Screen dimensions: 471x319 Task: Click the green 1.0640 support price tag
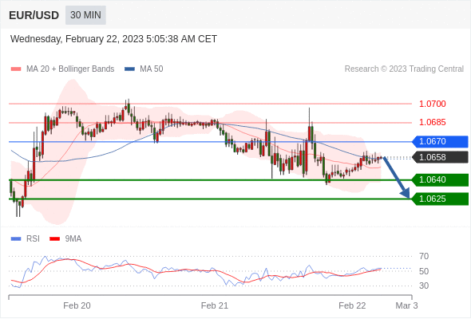[x=440, y=180]
